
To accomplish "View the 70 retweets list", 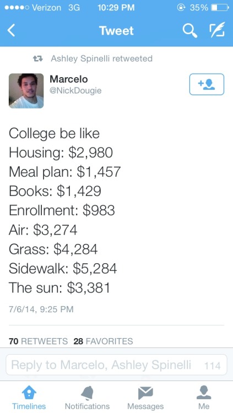I will (38, 341).
